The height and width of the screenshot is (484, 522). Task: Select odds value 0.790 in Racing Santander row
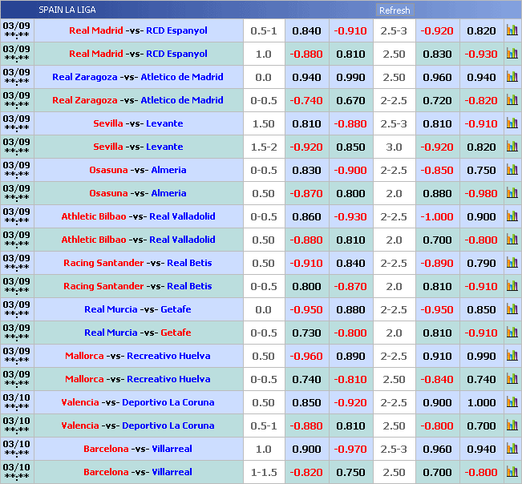tap(481, 263)
